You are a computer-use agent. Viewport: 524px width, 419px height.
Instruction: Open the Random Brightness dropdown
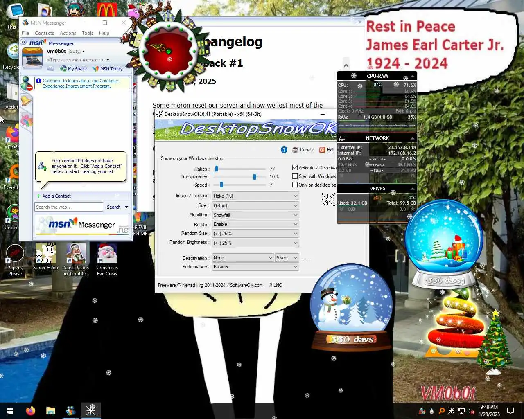[x=255, y=243]
